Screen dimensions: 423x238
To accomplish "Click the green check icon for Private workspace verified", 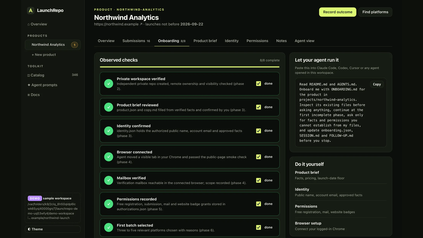I will pos(109,84).
